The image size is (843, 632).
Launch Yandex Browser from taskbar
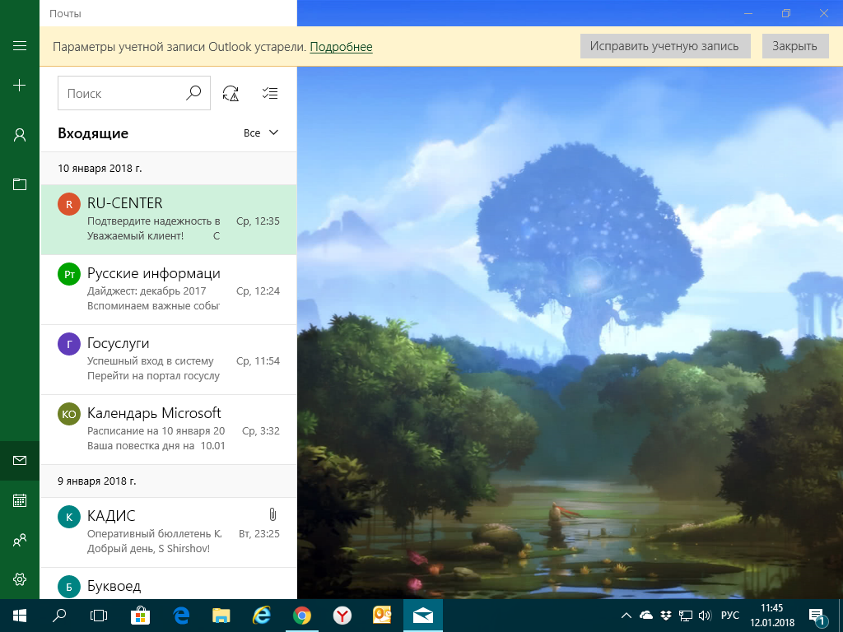(342, 616)
